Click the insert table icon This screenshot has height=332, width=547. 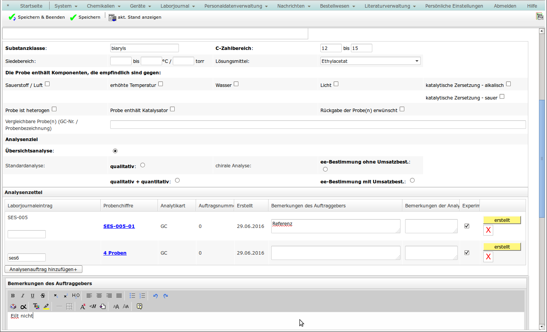(x=69, y=306)
